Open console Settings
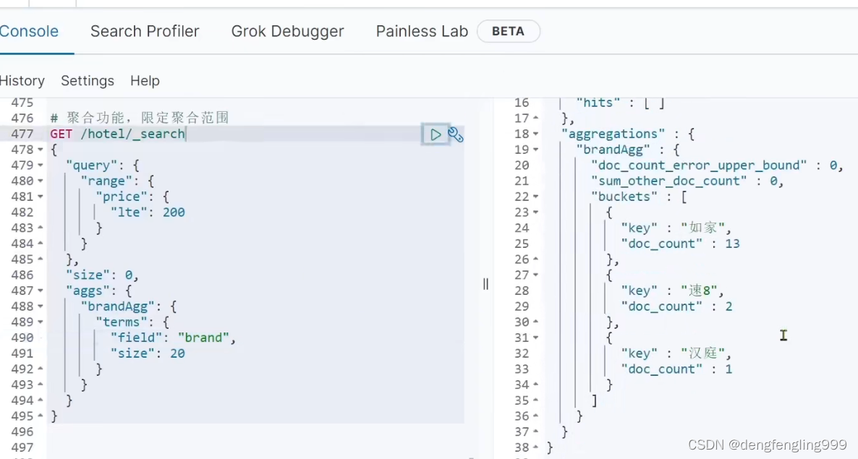858x459 pixels. 88,81
